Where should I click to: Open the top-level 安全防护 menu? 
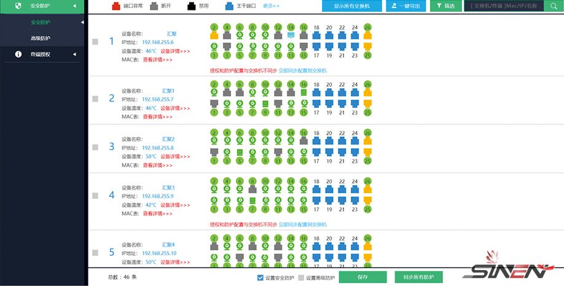pyautogui.click(x=42, y=6)
